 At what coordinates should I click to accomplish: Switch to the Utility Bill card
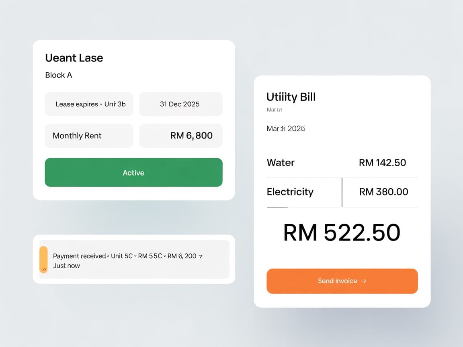click(x=342, y=191)
